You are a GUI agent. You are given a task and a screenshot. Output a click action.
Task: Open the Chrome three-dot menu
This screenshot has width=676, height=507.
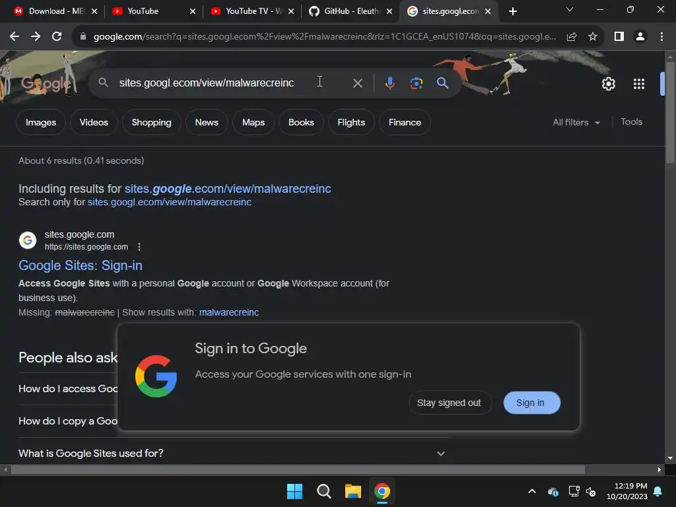tap(661, 37)
